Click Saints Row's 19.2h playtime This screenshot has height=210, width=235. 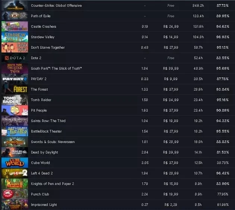pos(198,121)
